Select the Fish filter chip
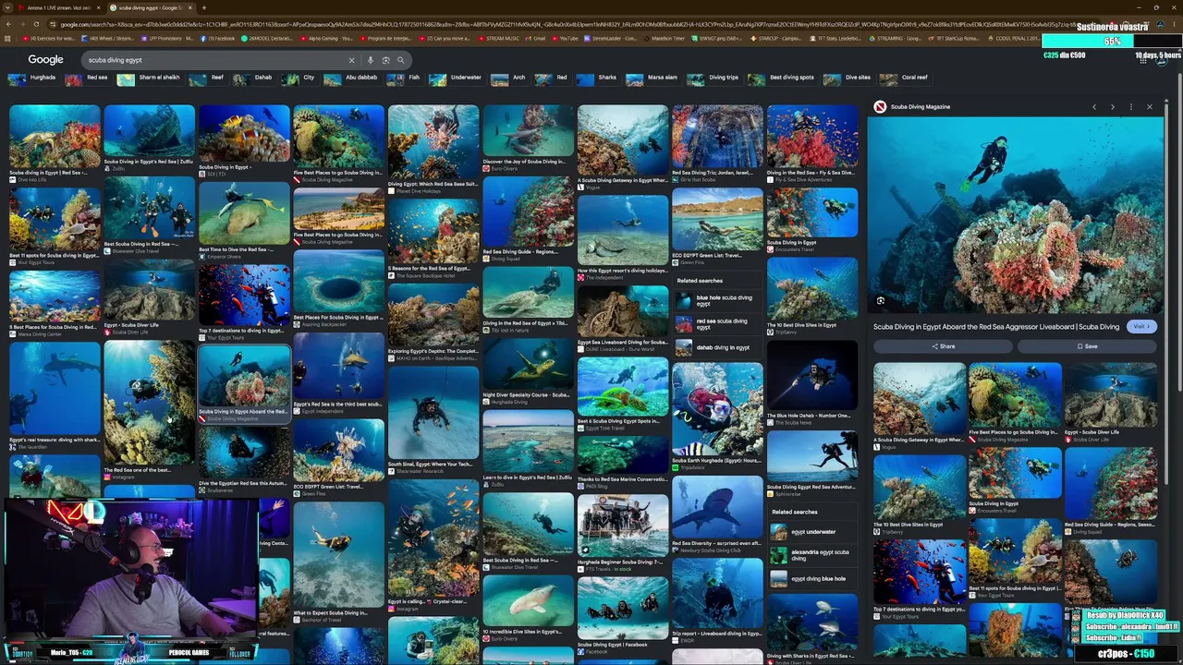1183x665 pixels. (404, 79)
